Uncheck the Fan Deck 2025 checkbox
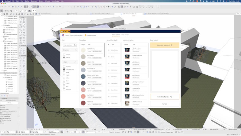241x136 pixels. pyautogui.click(x=64, y=70)
